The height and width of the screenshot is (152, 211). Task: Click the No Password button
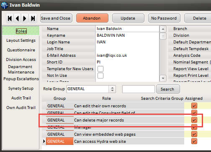point(164,18)
